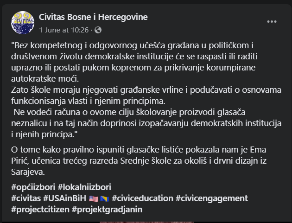Open hashtag #civitas

pyautogui.click(x=26, y=198)
